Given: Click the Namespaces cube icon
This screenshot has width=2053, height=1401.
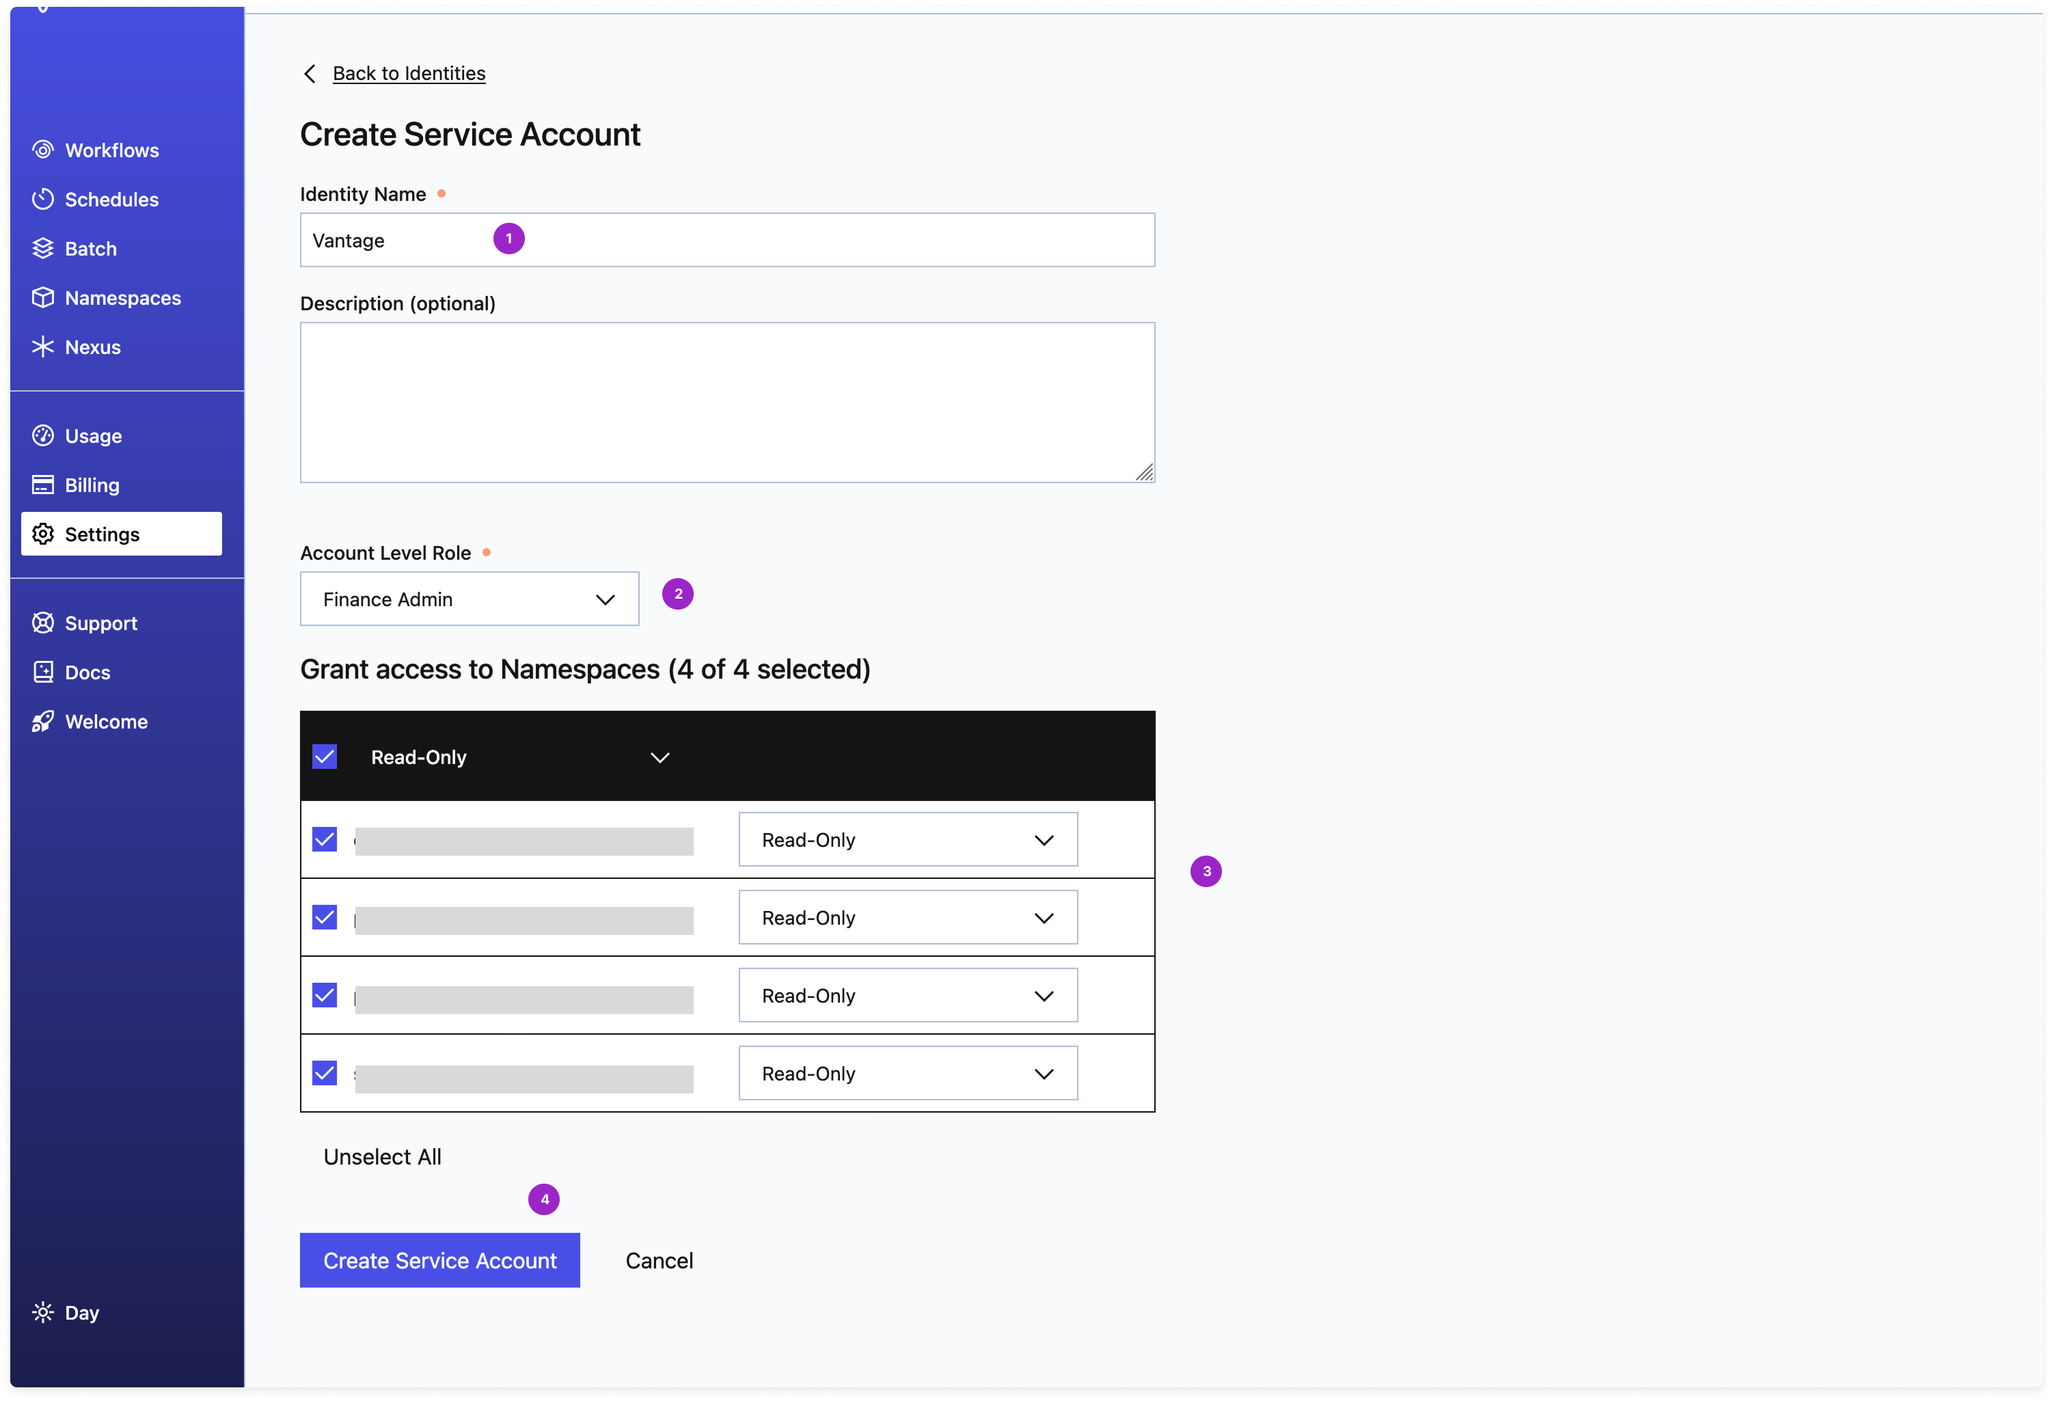Looking at the screenshot, I should pos(42,298).
